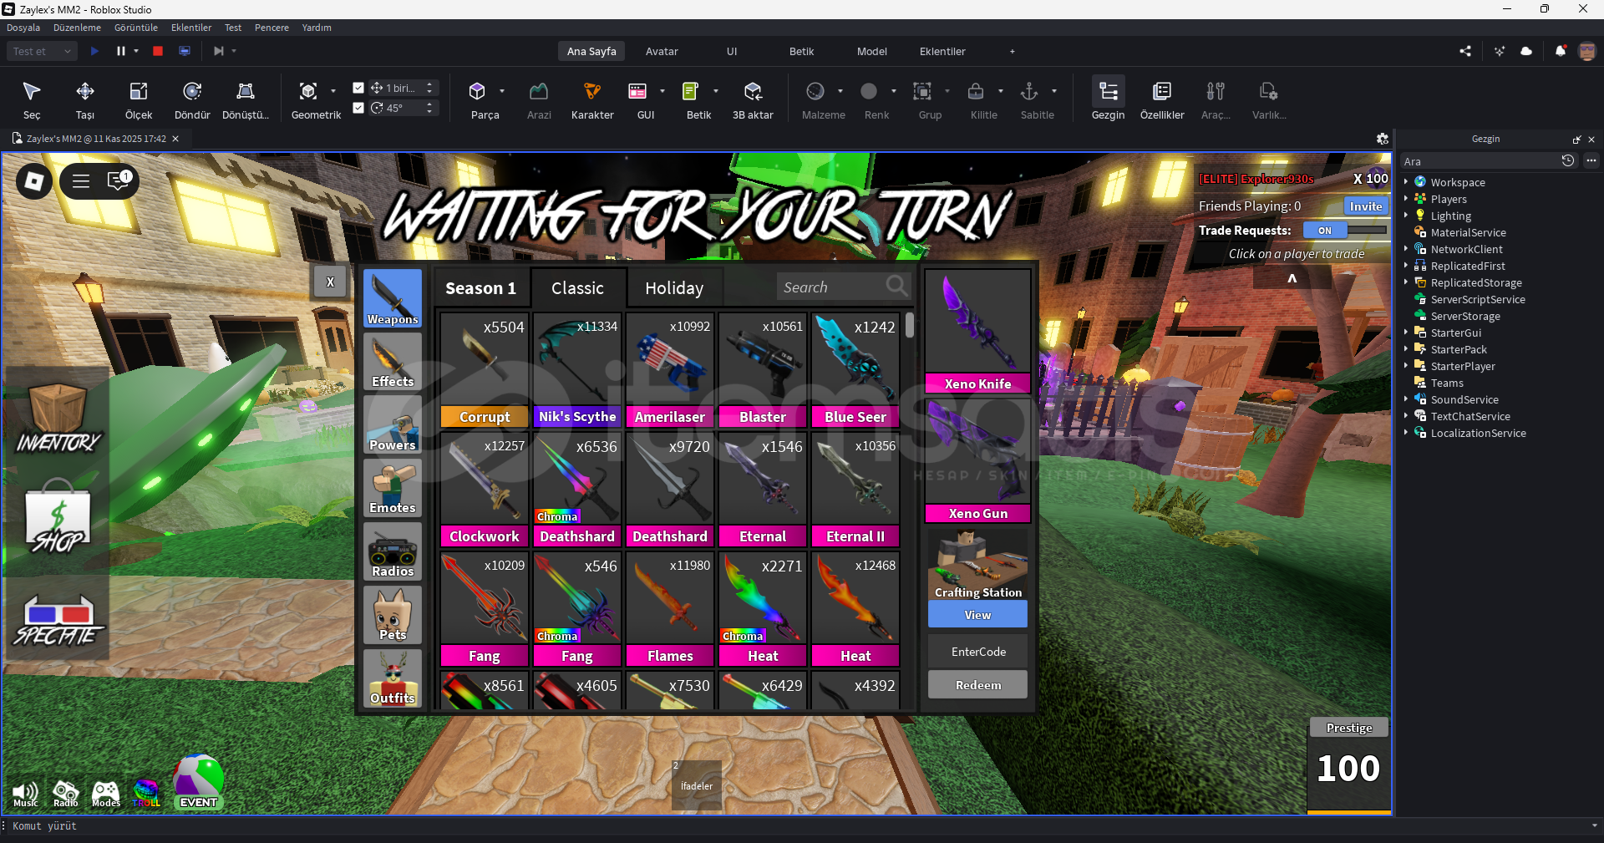Open the Dosya menu
This screenshot has height=843, width=1604.
tap(23, 28)
